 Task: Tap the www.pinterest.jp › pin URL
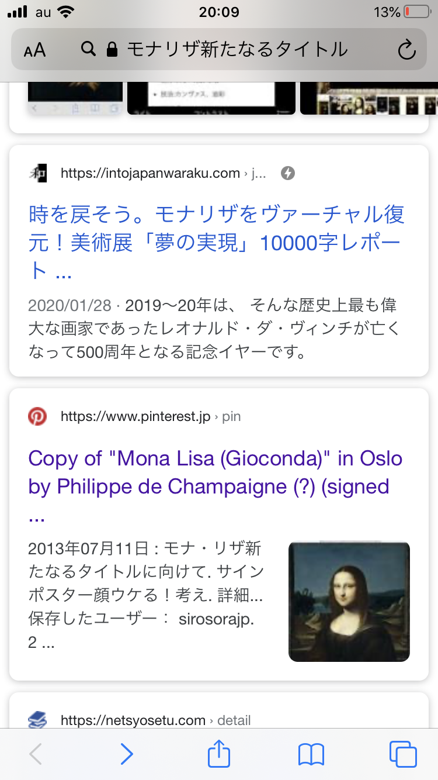click(x=151, y=417)
